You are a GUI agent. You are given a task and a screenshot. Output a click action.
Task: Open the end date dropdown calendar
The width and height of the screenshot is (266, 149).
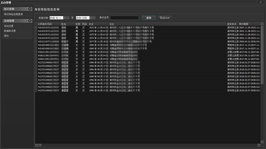[93, 18]
